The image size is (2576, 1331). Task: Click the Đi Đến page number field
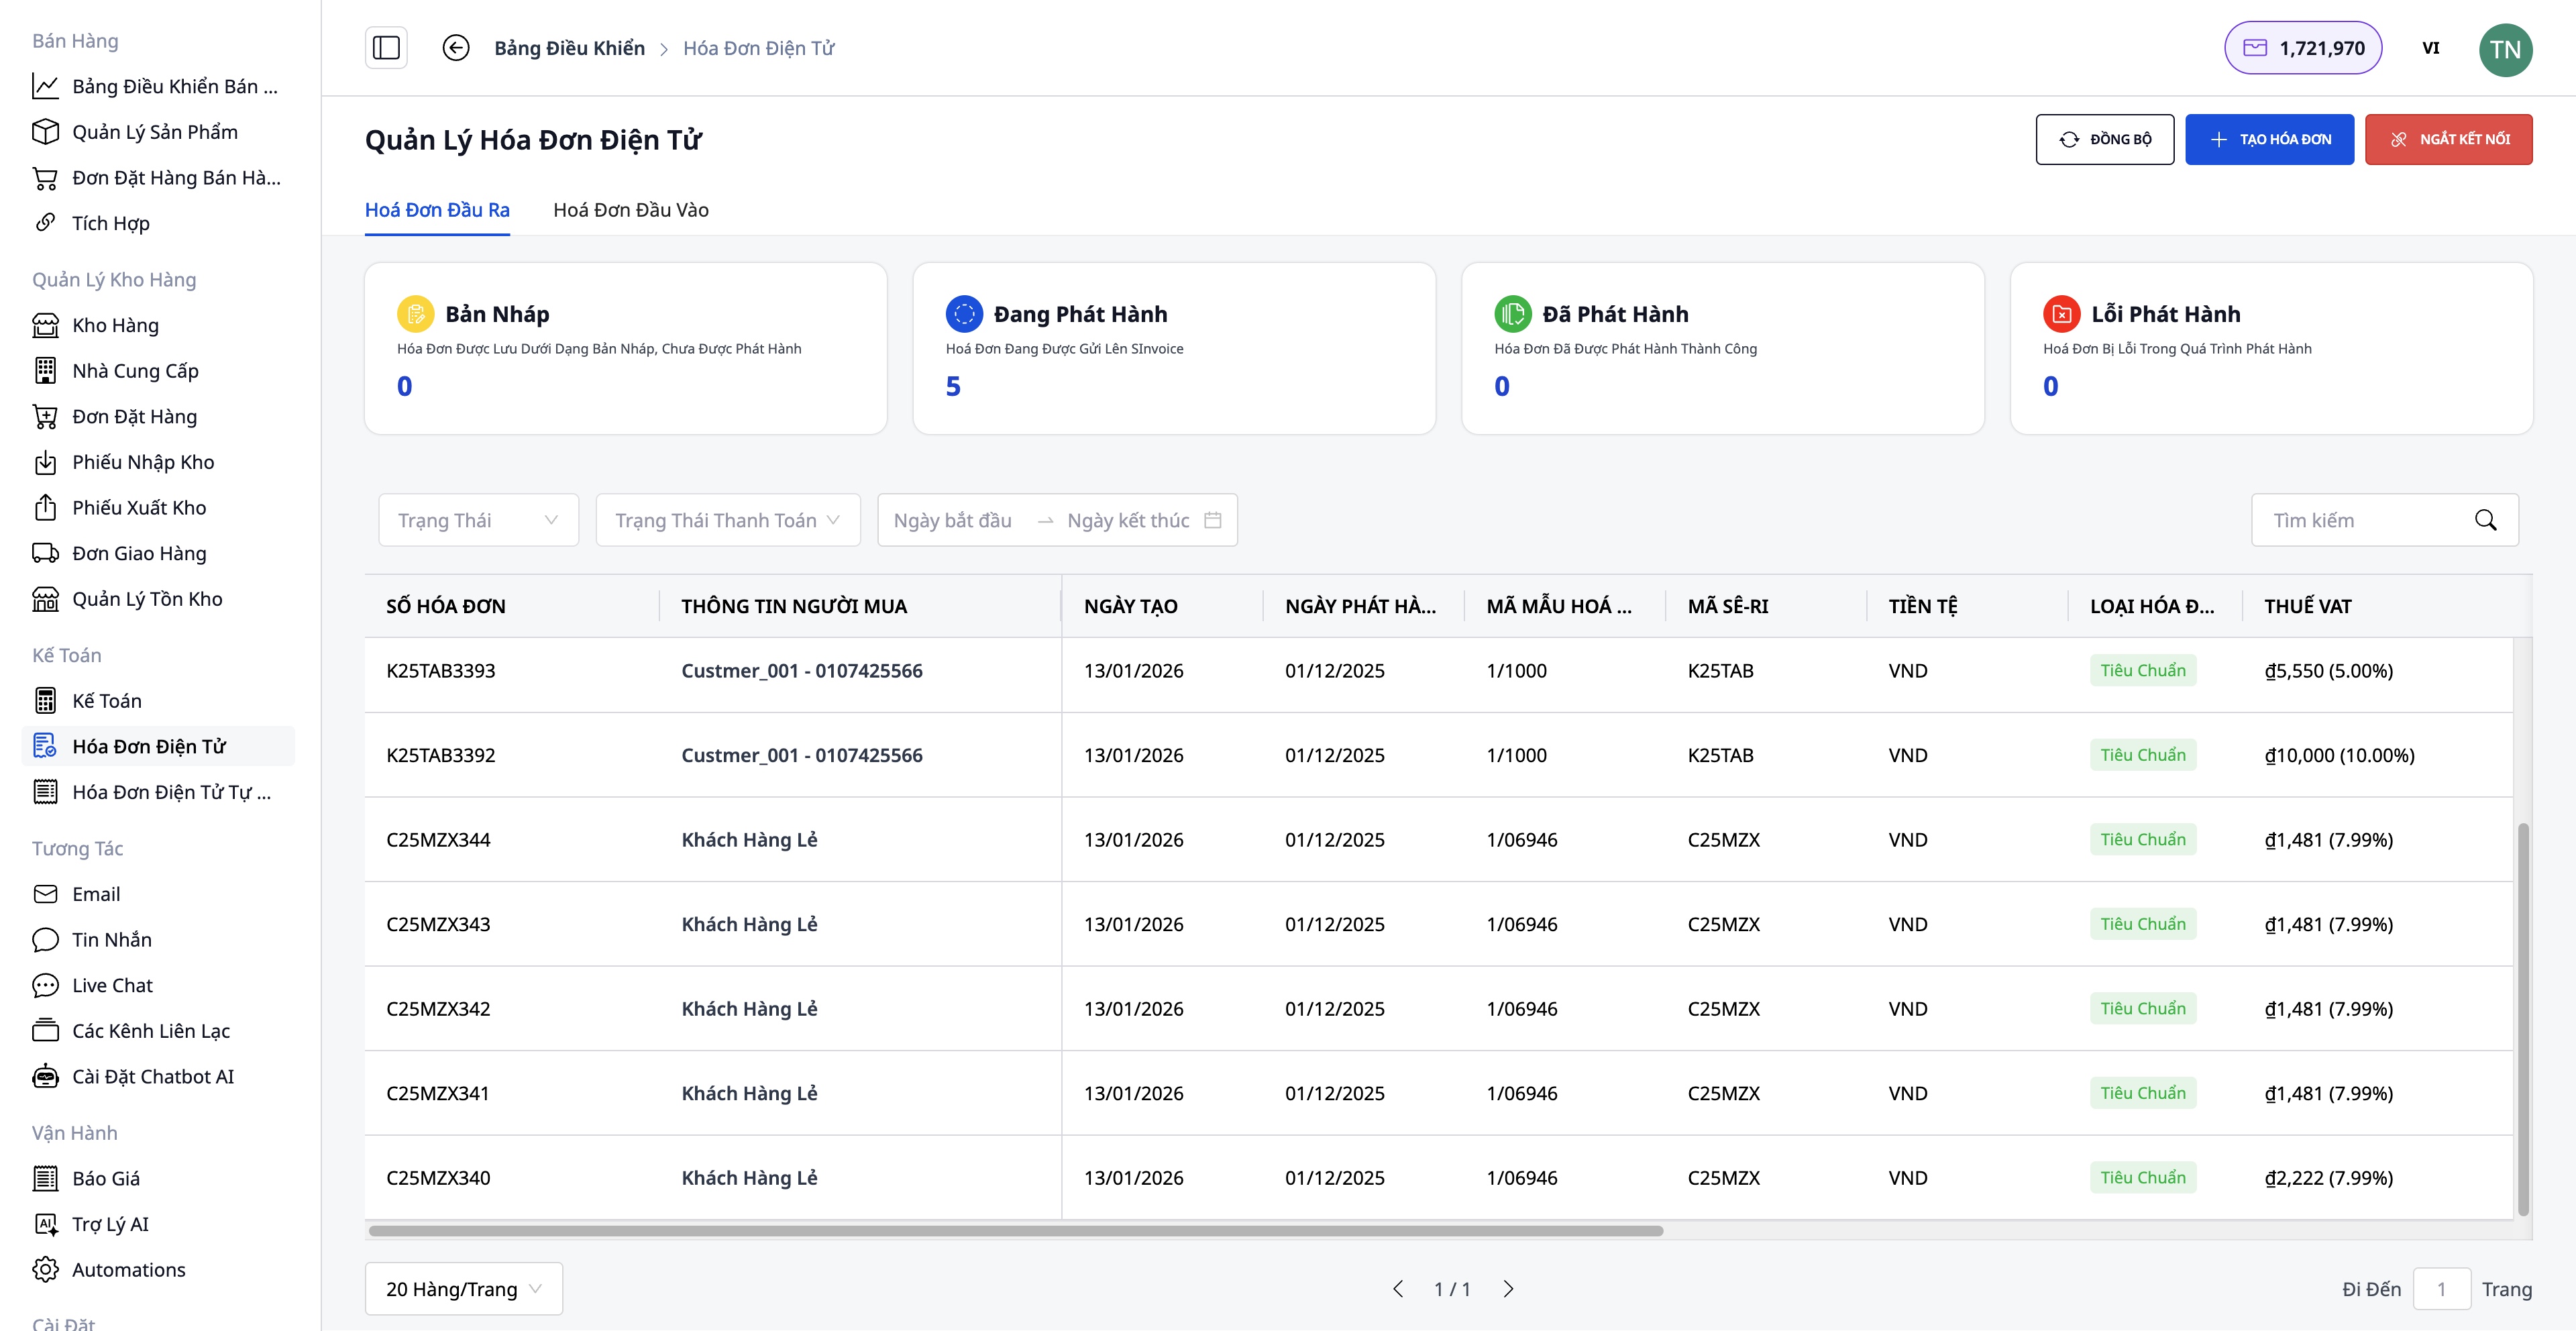point(2441,1288)
